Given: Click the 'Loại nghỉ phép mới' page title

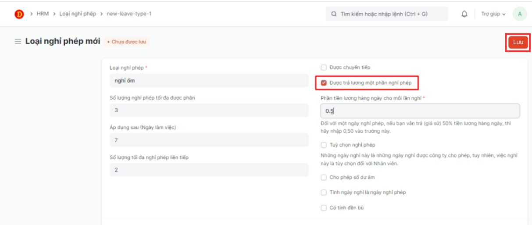Looking at the screenshot, I should click(x=63, y=41).
